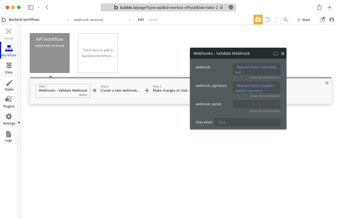Viewport: 337px width, 219px height.
Task: Open the new features gift announcement
Action: pyautogui.click(x=258, y=20)
